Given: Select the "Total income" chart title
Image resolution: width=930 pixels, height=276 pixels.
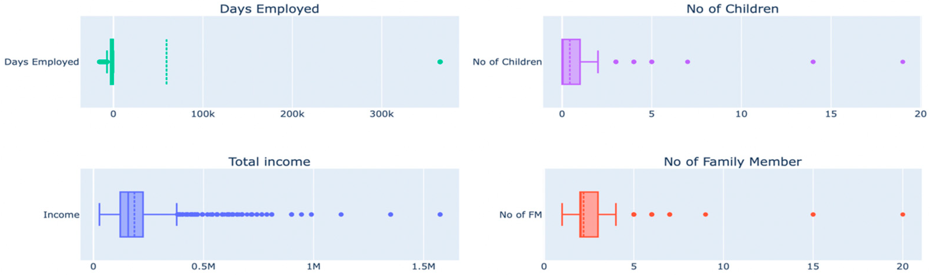Looking at the screenshot, I should pyautogui.click(x=269, y=162).
